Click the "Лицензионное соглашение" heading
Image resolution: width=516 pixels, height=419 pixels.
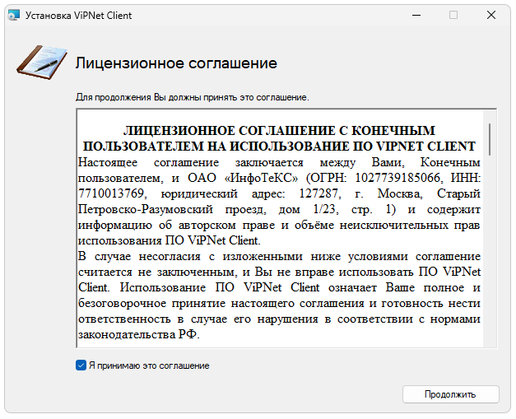176,63
